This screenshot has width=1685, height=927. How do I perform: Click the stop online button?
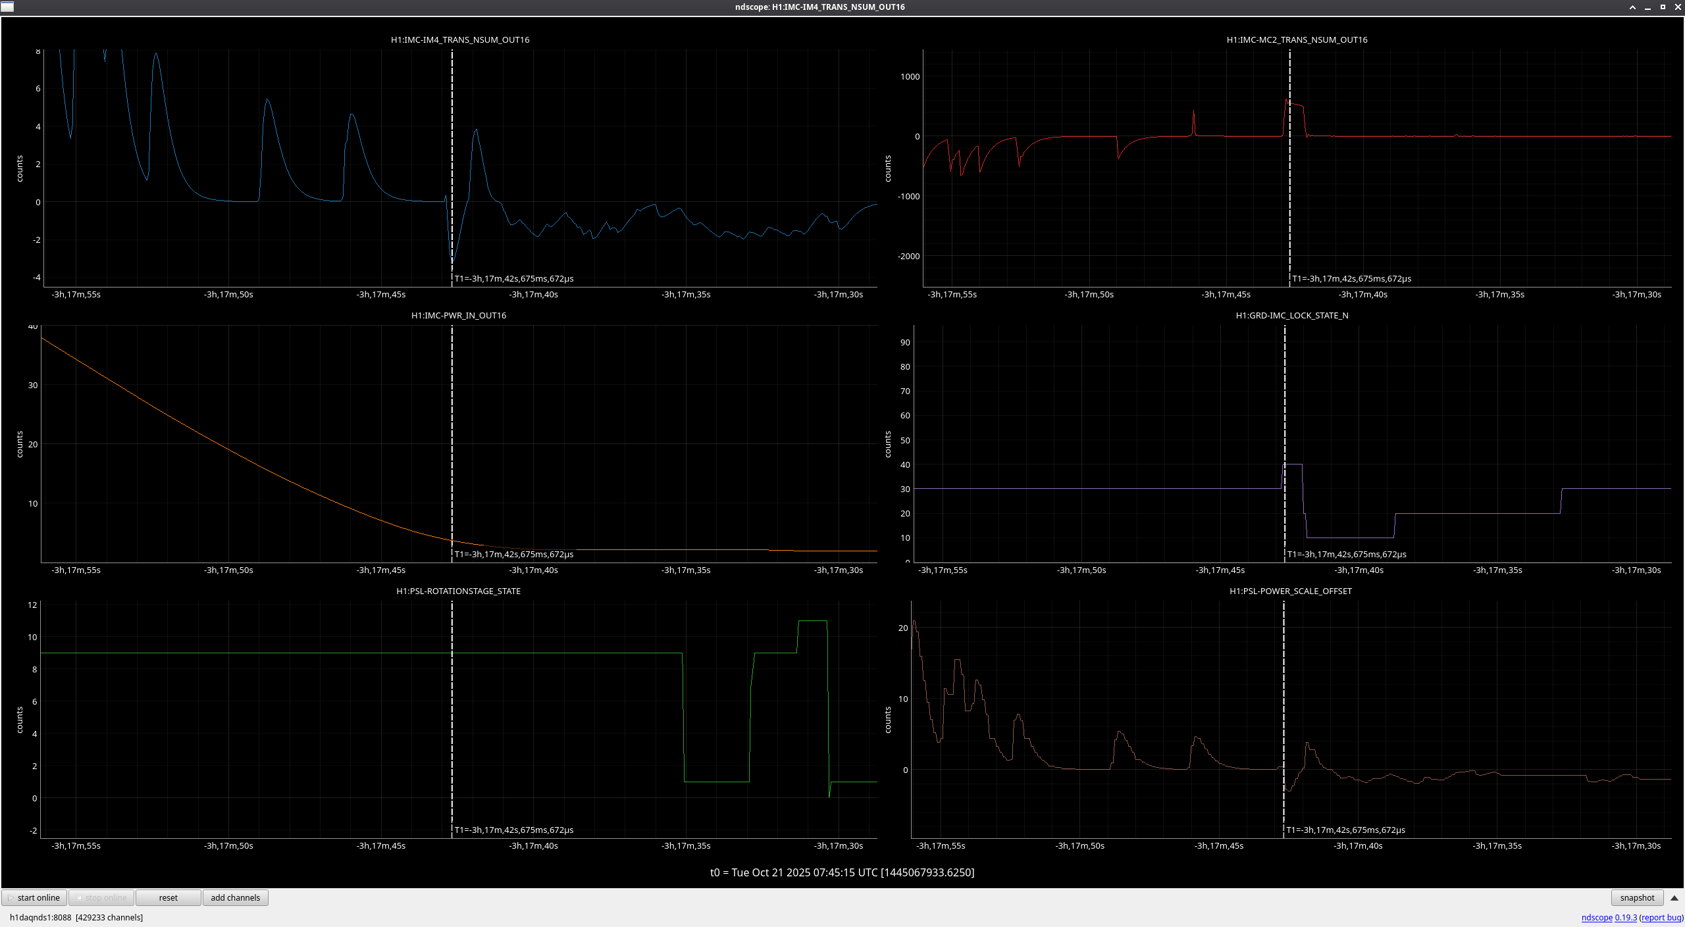point(101,897)
